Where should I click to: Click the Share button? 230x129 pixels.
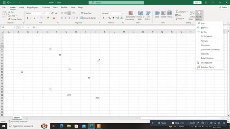coord(223,7)
